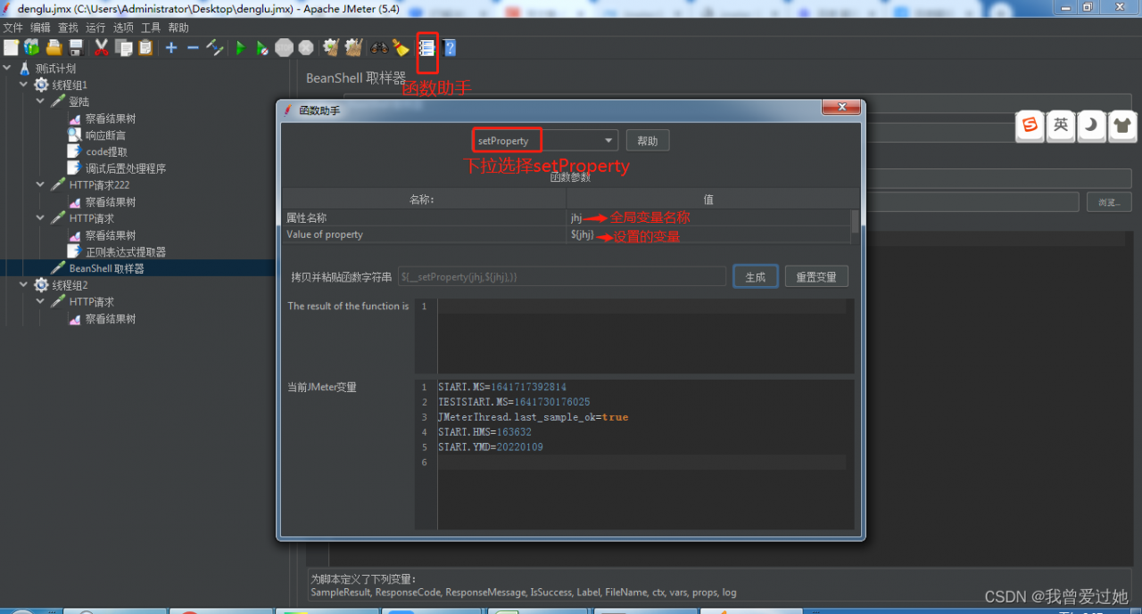Open Search with binoculars icon
The height and width of the screenshot is (614, 1142).
point(379,48)
